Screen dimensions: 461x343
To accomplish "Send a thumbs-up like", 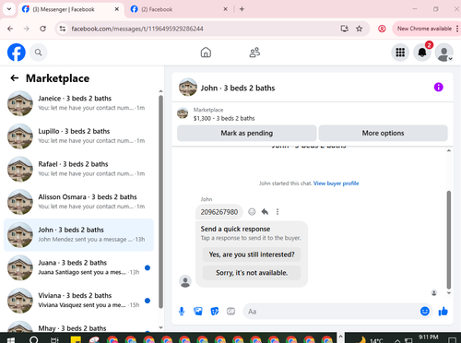I will tap(443, 312).
